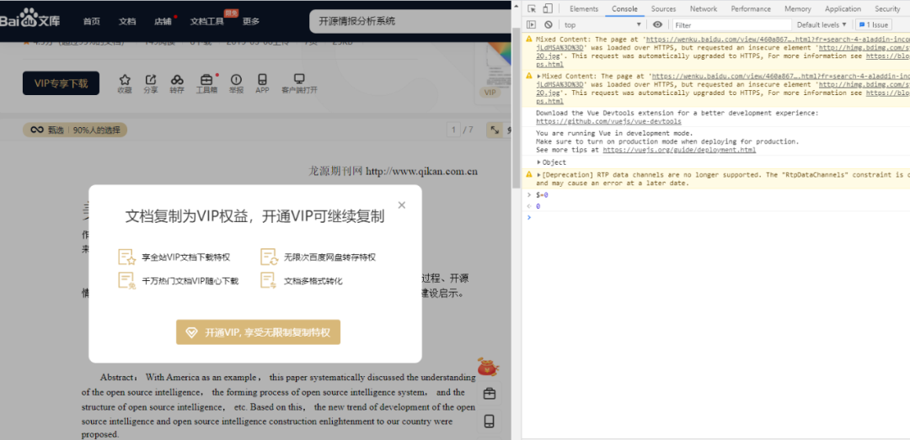Toggle the device toolbar icon
The width and height of the screenshot is (910, 440).
(x=548, y=8)
